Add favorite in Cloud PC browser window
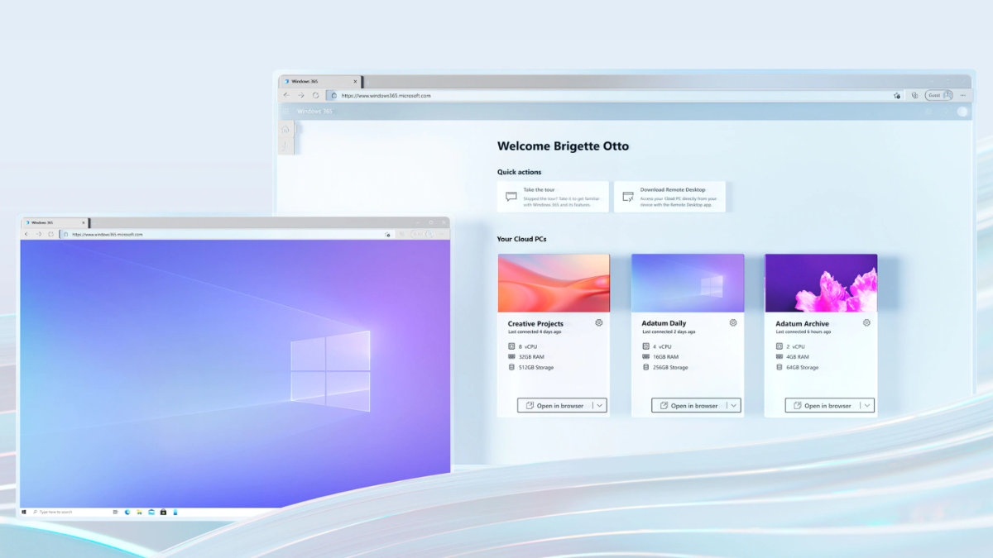Screen dimensions: 993x558 388,234
